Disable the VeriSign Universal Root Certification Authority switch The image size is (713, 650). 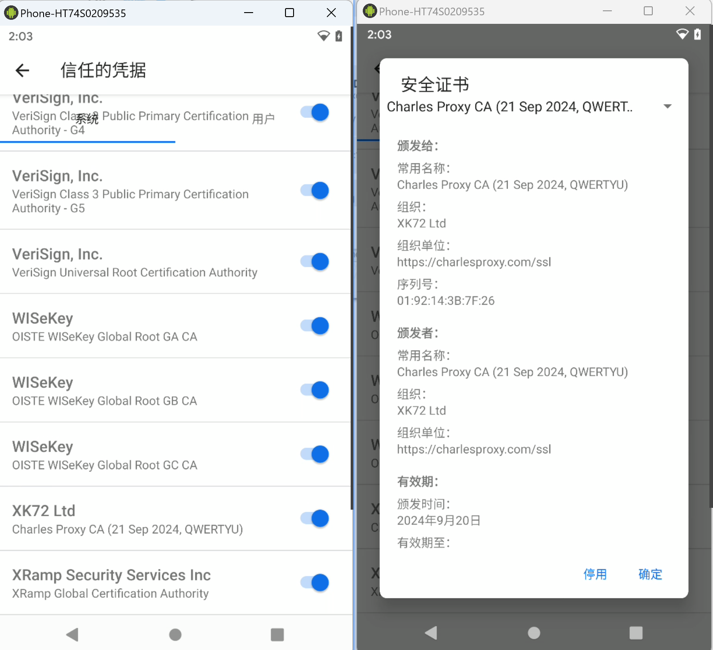click(x=315, y=262)
